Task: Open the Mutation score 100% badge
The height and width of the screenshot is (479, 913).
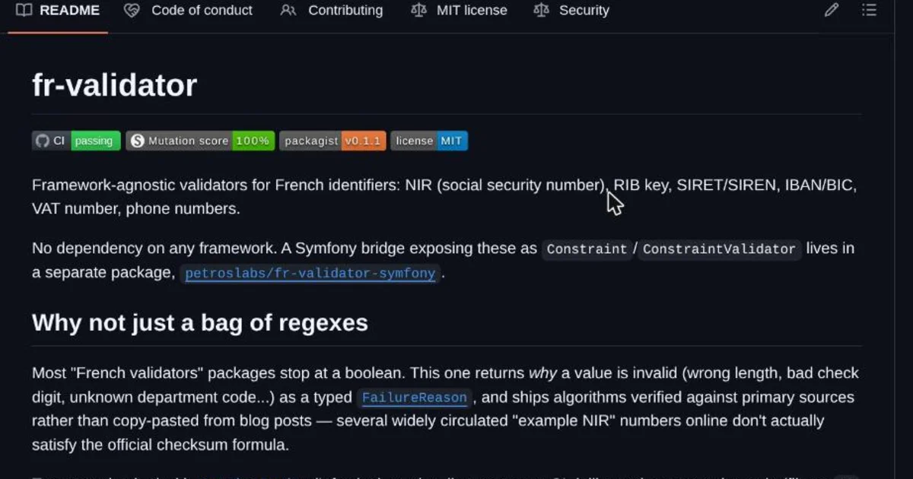Action: (x=200, y=141)
